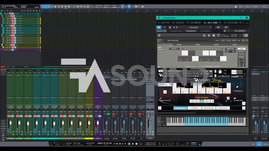Open the preset file icon in plugin header
The height and width of the screenshot is (151, 269).
coord(170,27)
